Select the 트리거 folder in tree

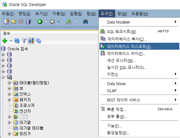25,134
